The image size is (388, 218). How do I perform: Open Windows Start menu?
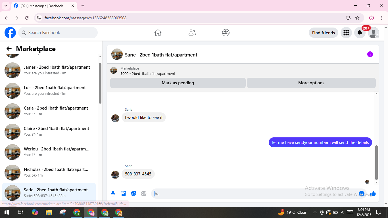7,212
